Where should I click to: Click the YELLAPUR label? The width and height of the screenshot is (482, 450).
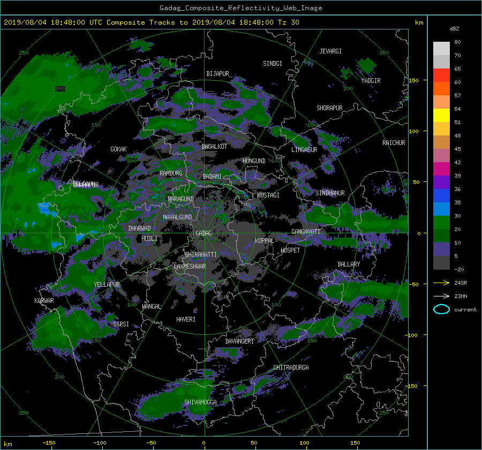coord(107,285)
